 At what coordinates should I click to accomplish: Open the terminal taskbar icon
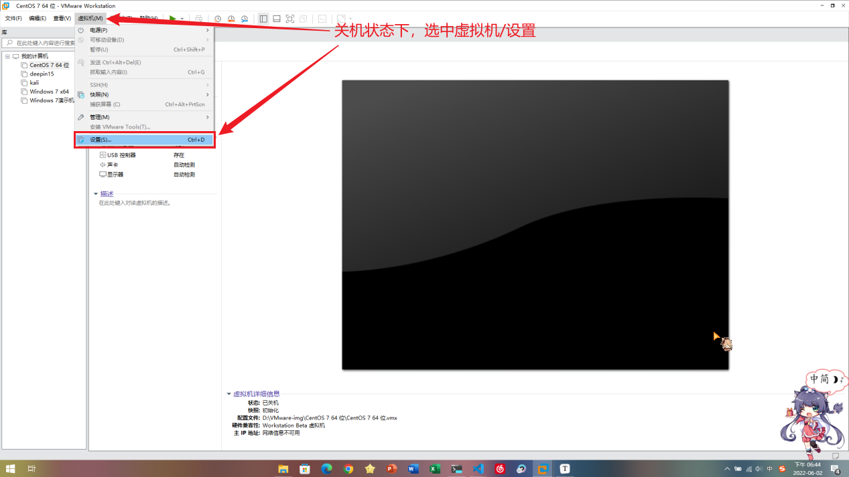(x=456, y=469)
